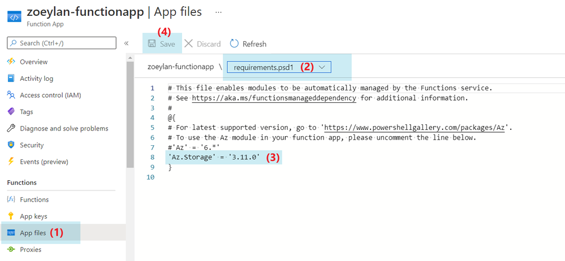
Task: Discard pending edits
Action: pyautogui.click(x=202, y=44)
